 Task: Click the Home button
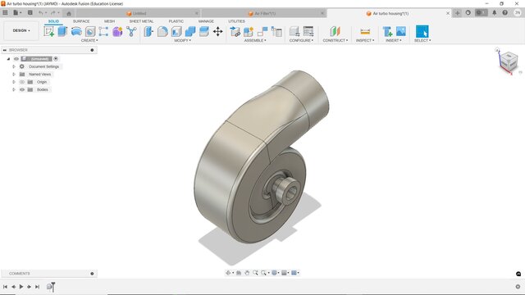(x=69, y=13)
